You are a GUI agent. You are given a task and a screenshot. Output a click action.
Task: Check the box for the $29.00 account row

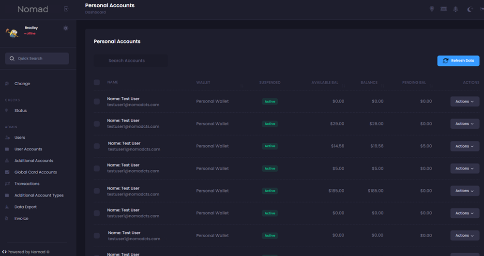click(97, 124)
